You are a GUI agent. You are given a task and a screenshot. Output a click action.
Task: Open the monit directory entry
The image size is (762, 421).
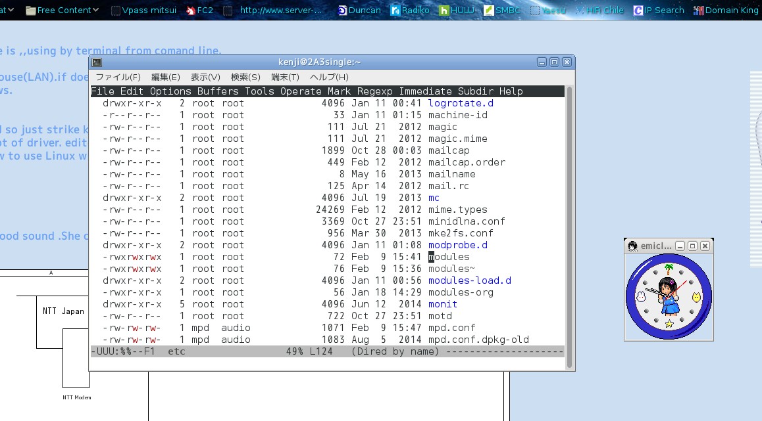point(442,304)
